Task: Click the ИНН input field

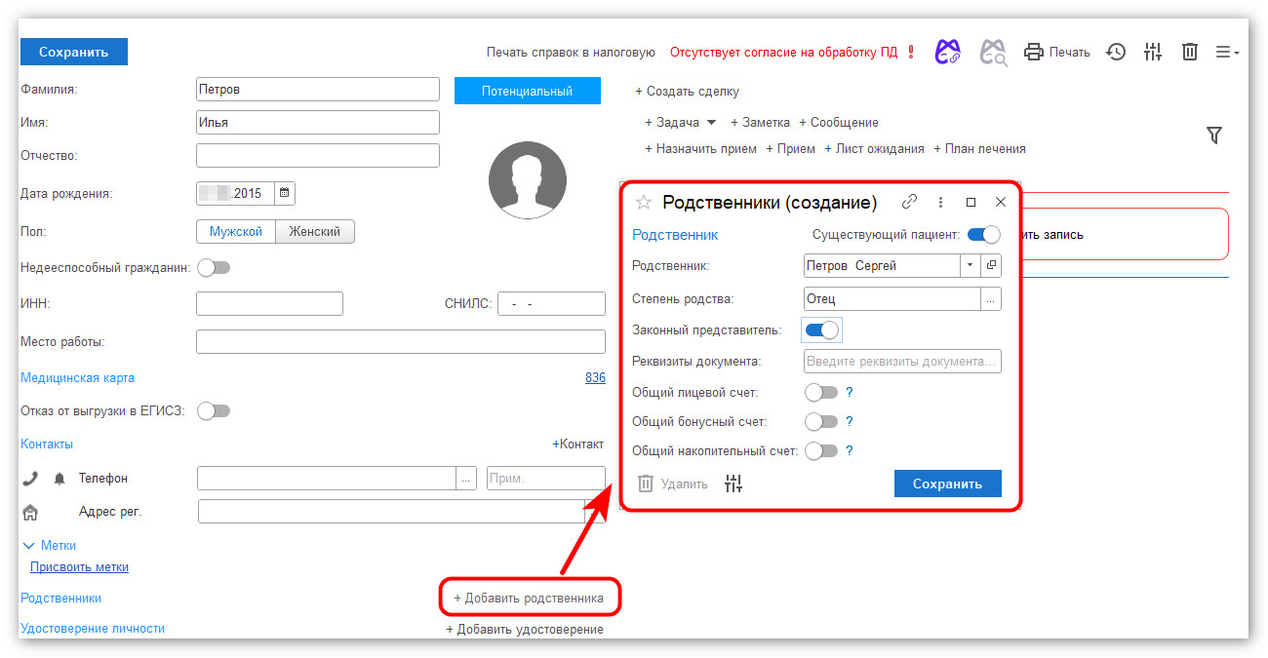Action: 269,303
